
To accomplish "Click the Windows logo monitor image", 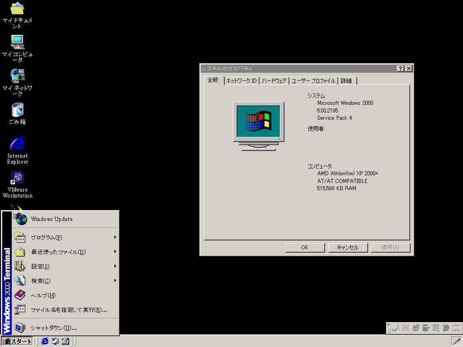I will 259,127.
